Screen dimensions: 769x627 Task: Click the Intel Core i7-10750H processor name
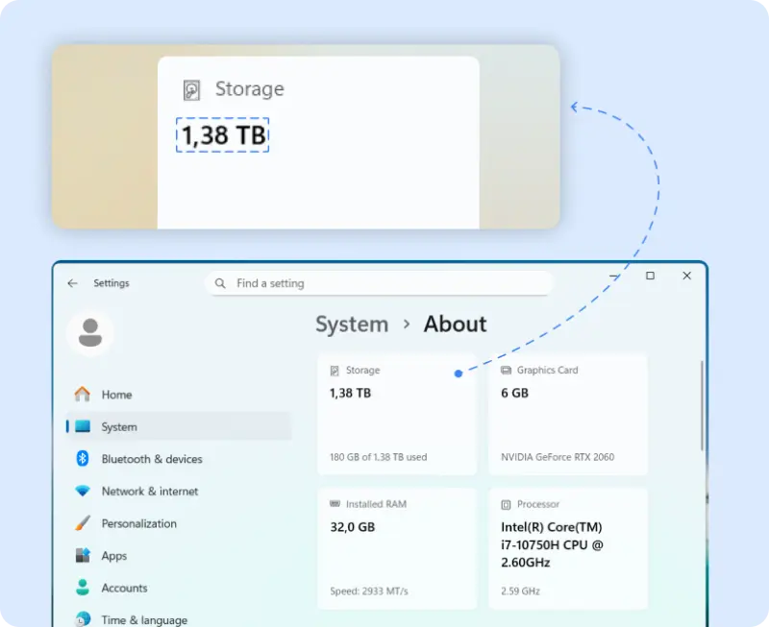(x=552, y=544)
